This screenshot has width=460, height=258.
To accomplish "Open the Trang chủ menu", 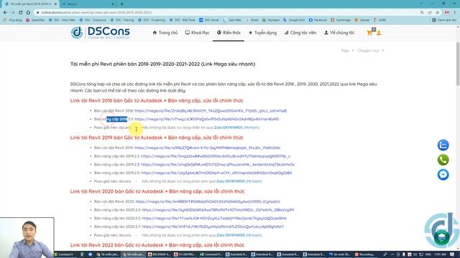I will point(165,33).
